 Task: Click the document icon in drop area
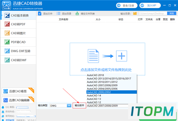pos(93,56)
